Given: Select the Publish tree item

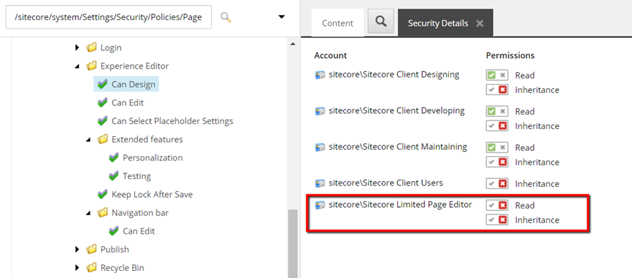Looking at the screenshot, I should tap(114, 249).
